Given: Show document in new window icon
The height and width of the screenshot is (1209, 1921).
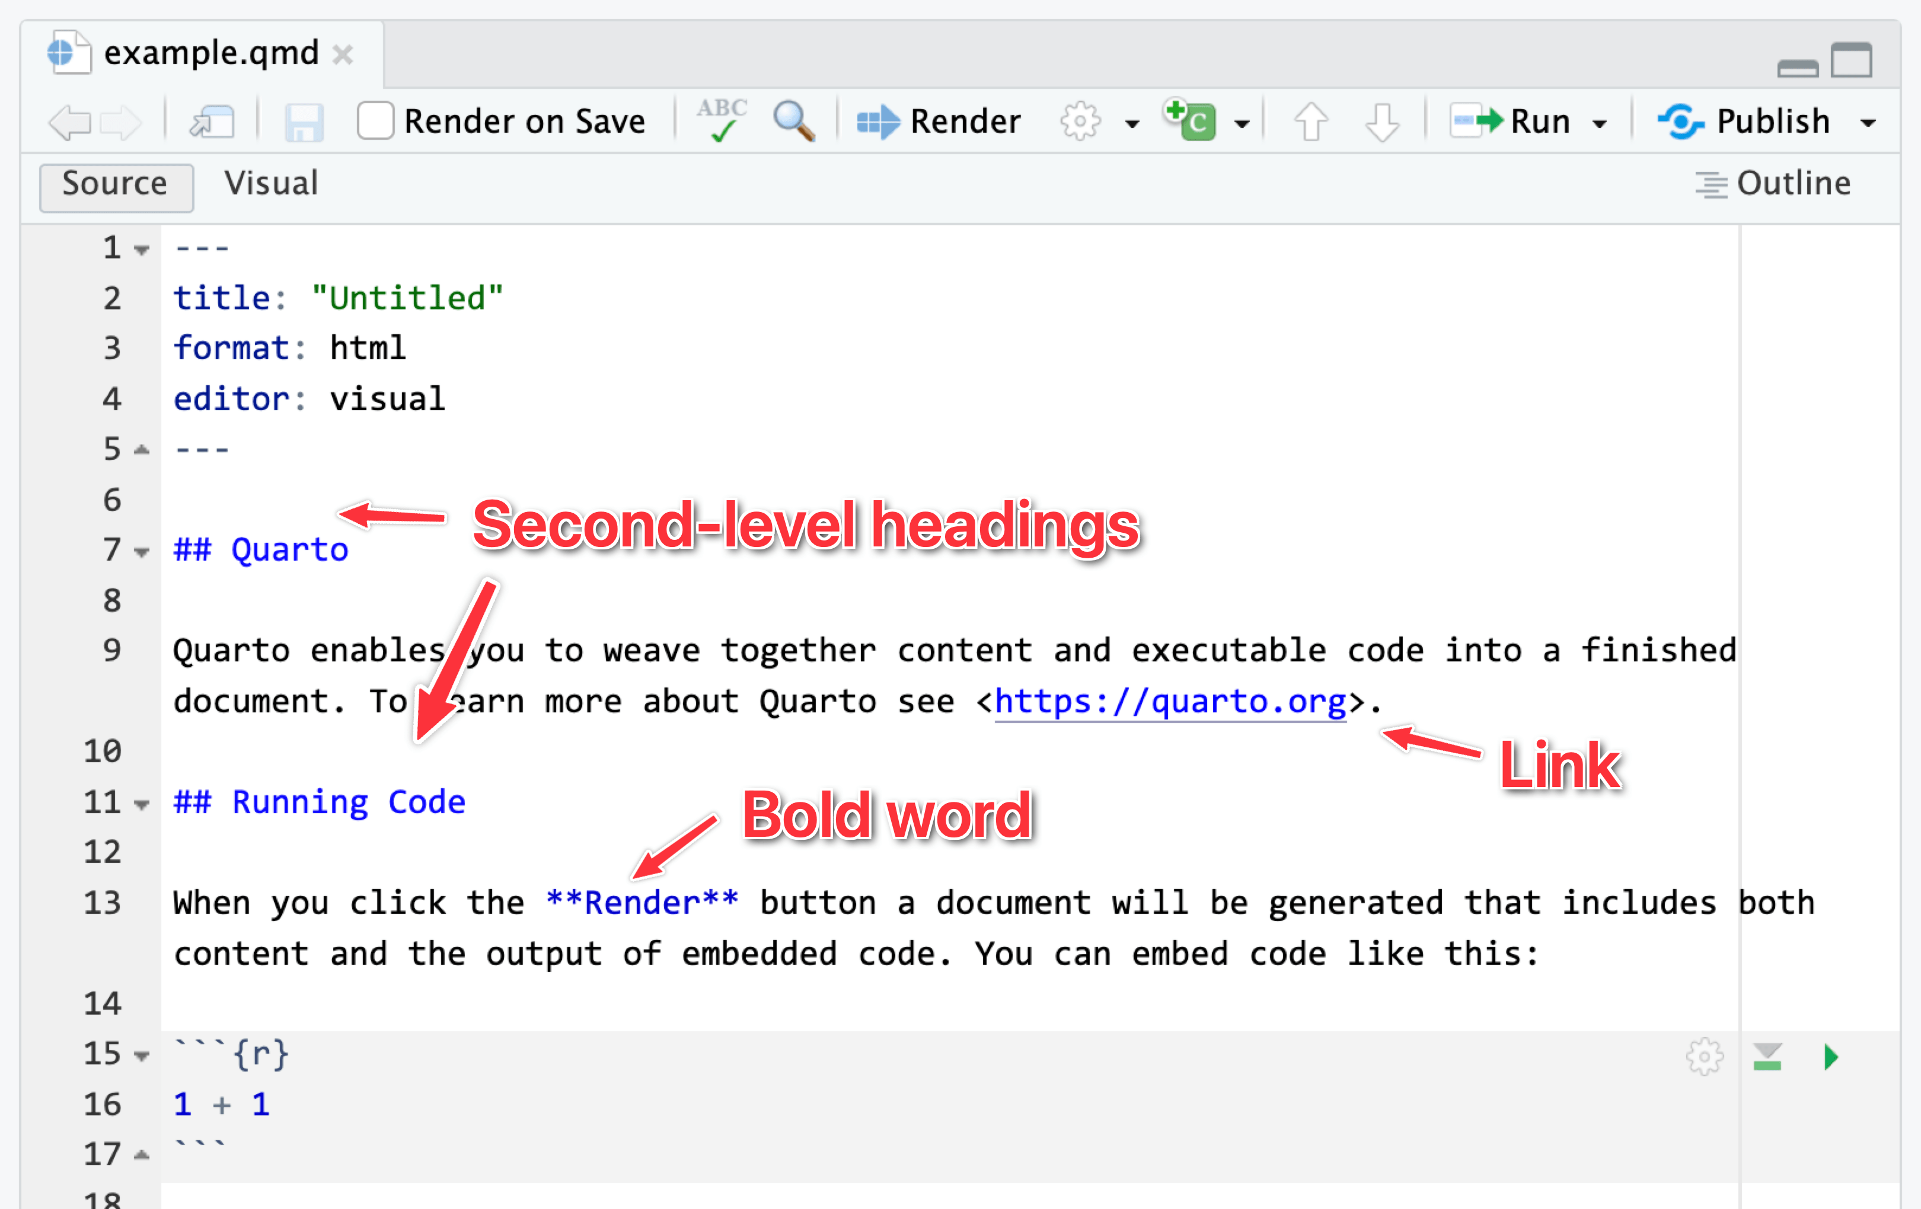Looking at the screenshot, I should click(x=212, y=123).
